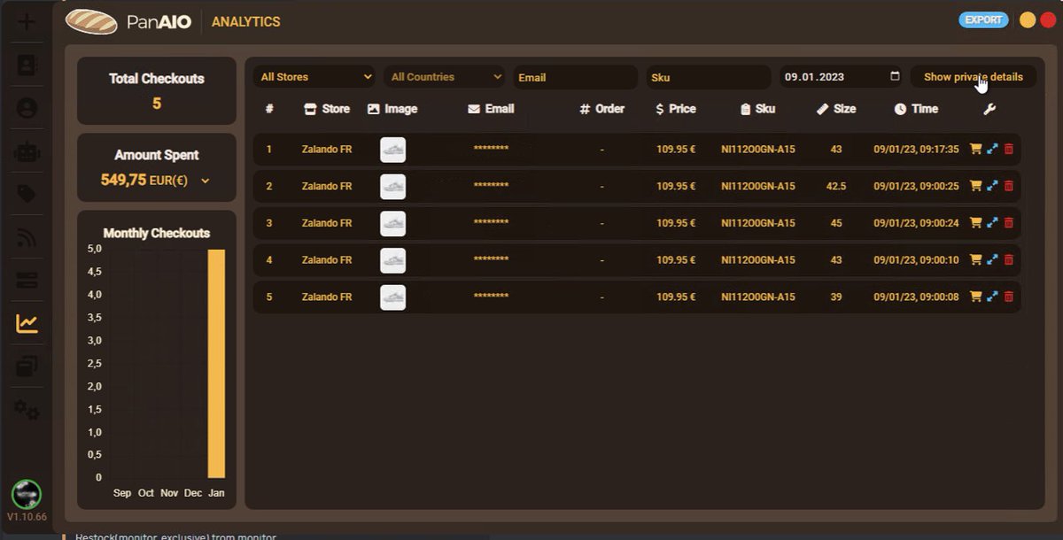Click the wrench icon column header
The width and height of the screenshot is (1063, 540).
click(x=989, y=109)
